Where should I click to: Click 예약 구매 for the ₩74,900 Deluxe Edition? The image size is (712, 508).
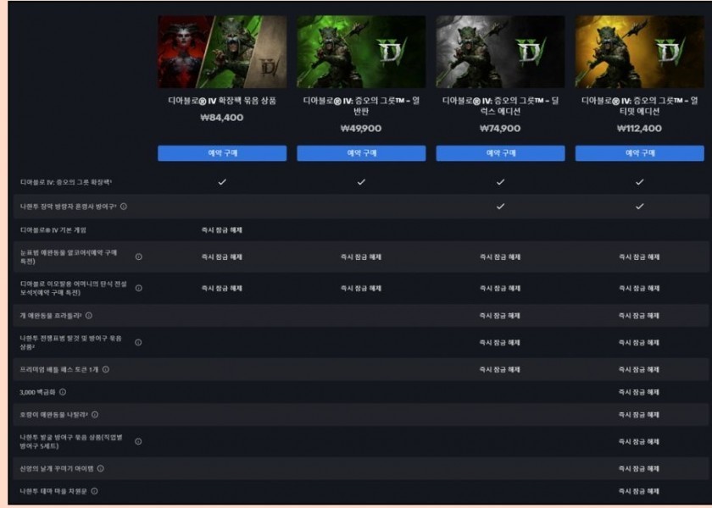pos(500,153)
